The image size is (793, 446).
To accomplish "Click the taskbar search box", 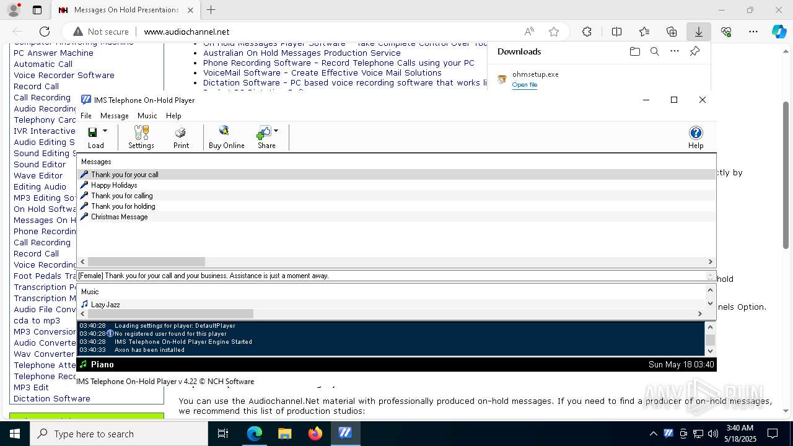I will click(x=119, y=434).
